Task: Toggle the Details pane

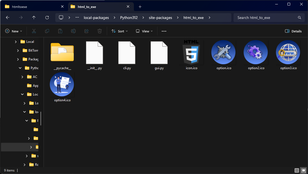Action: 293,31
